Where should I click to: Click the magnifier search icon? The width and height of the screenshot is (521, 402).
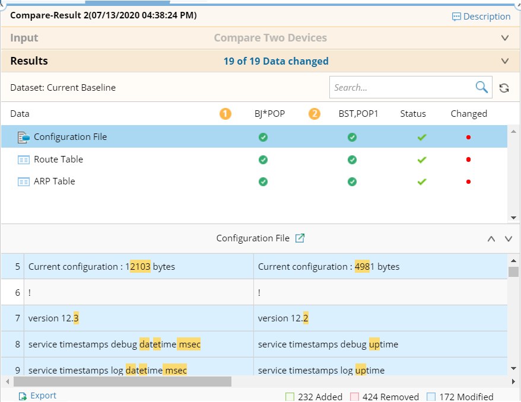[481, 87]
